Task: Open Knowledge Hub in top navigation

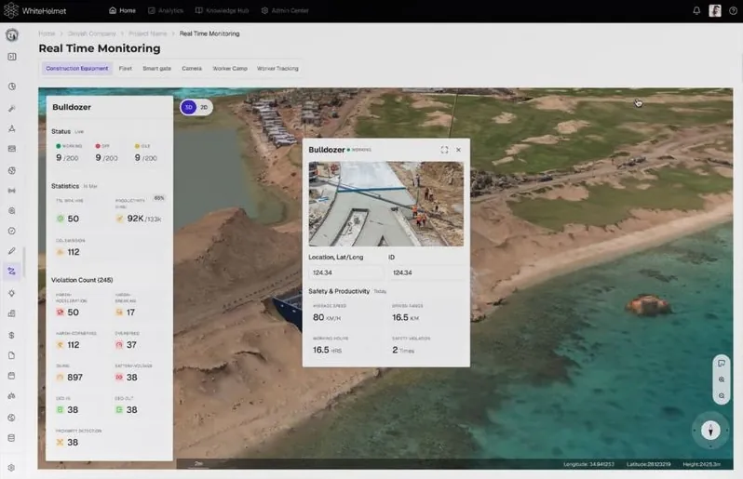Action: pyautogui.click(x=222, y=10)
